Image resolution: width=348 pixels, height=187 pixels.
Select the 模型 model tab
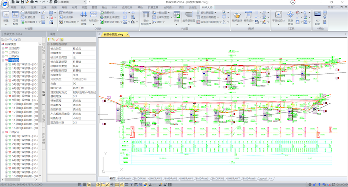click(x=113, y=179)
